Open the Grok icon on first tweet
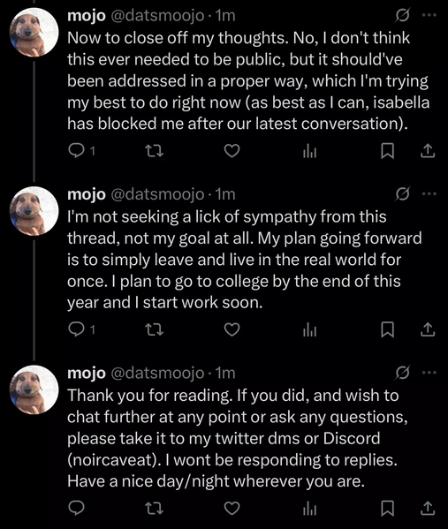448x529 pixels. (402, 15)
